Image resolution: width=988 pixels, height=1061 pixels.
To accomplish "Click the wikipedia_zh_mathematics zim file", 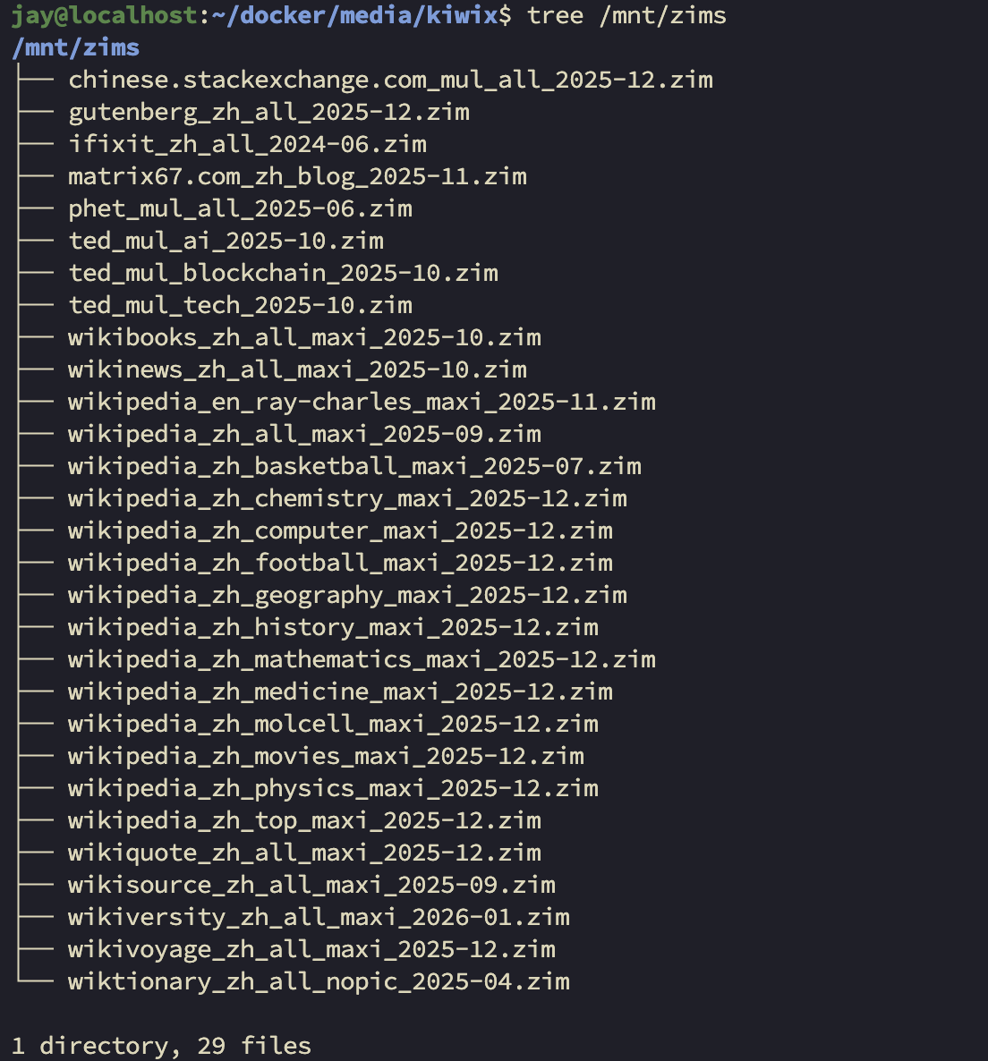I will (x=362, y=659).
